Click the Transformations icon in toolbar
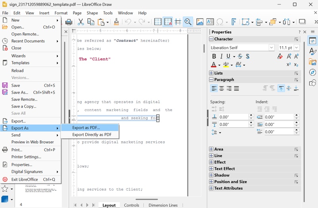318x208 pixels. click(245, 22)
